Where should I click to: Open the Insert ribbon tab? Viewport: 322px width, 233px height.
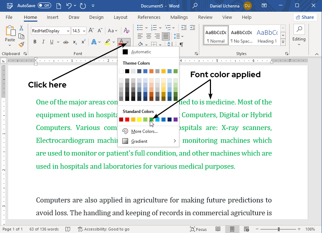pyautogui.click(x=53, y=17)
